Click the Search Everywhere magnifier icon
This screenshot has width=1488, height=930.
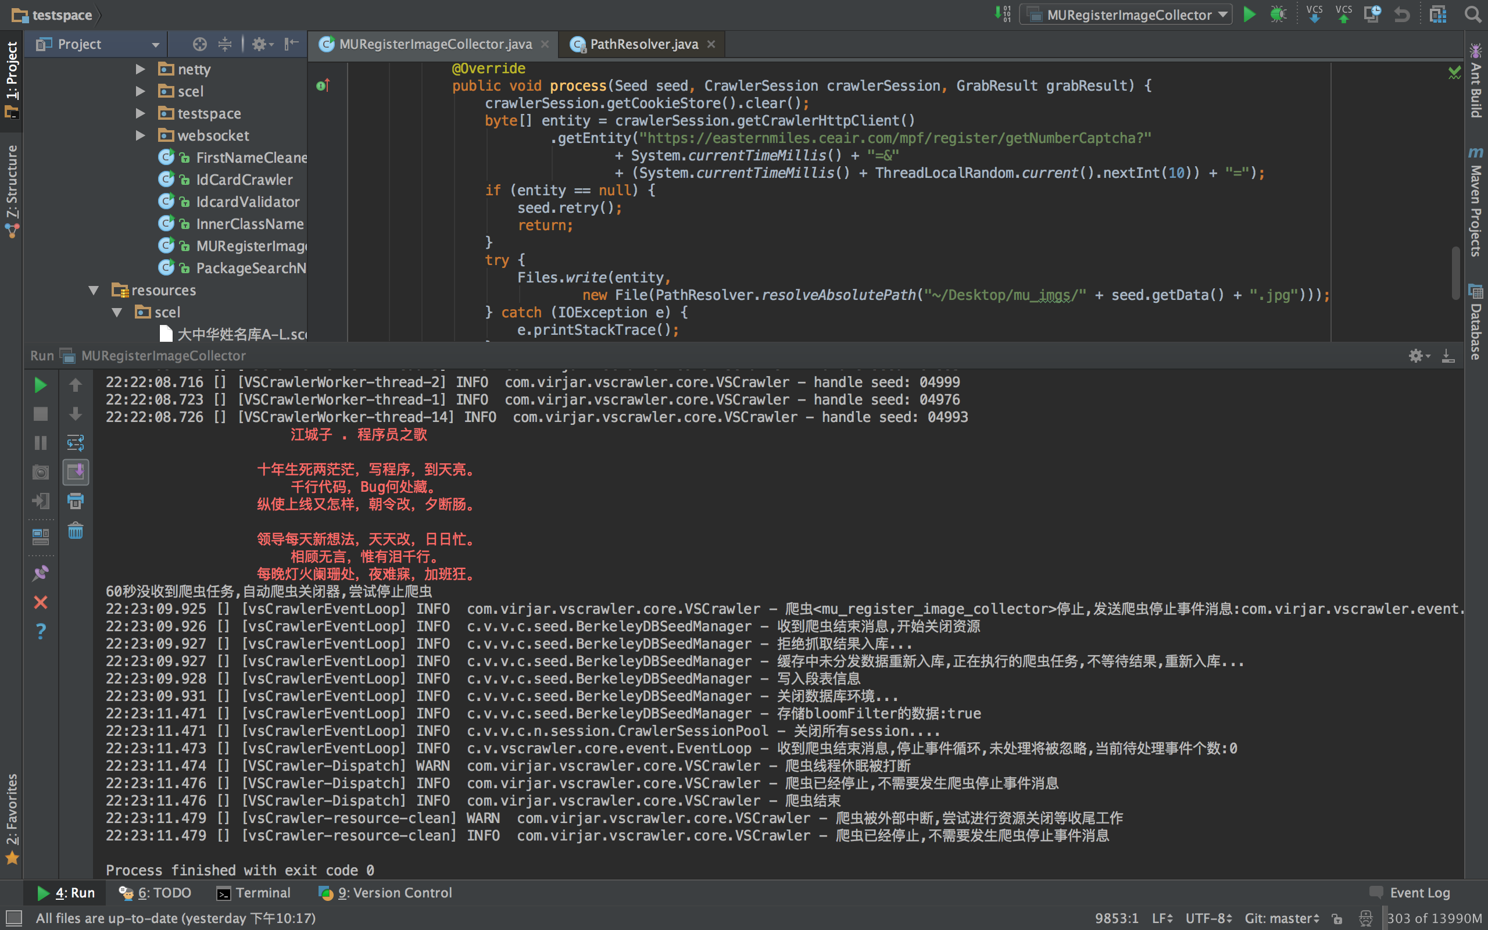[x=1473, y=14]
